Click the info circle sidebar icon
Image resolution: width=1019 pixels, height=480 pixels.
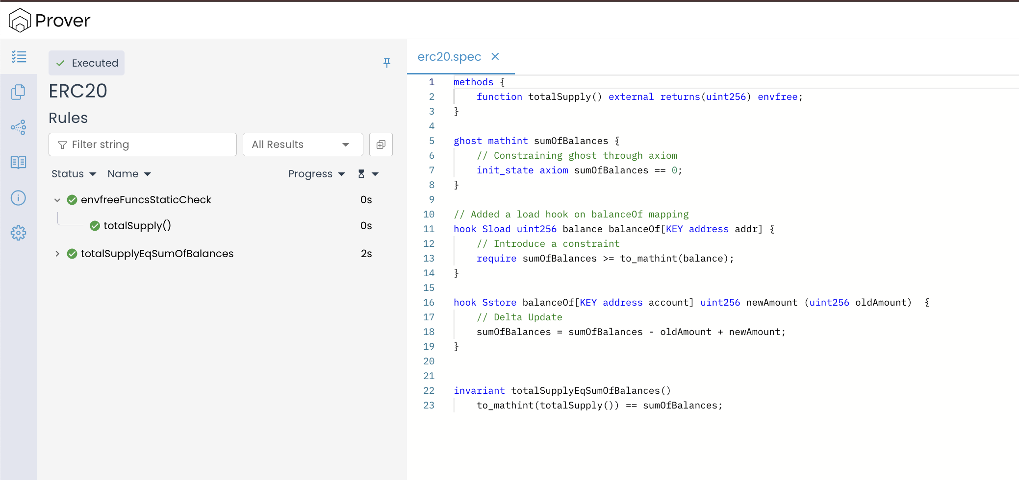coord(19,198)
